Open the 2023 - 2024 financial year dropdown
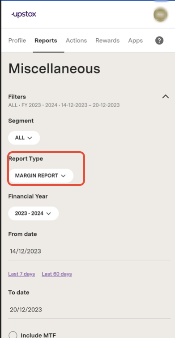This screenshot has width=175, height=338. tap(34, 213)
